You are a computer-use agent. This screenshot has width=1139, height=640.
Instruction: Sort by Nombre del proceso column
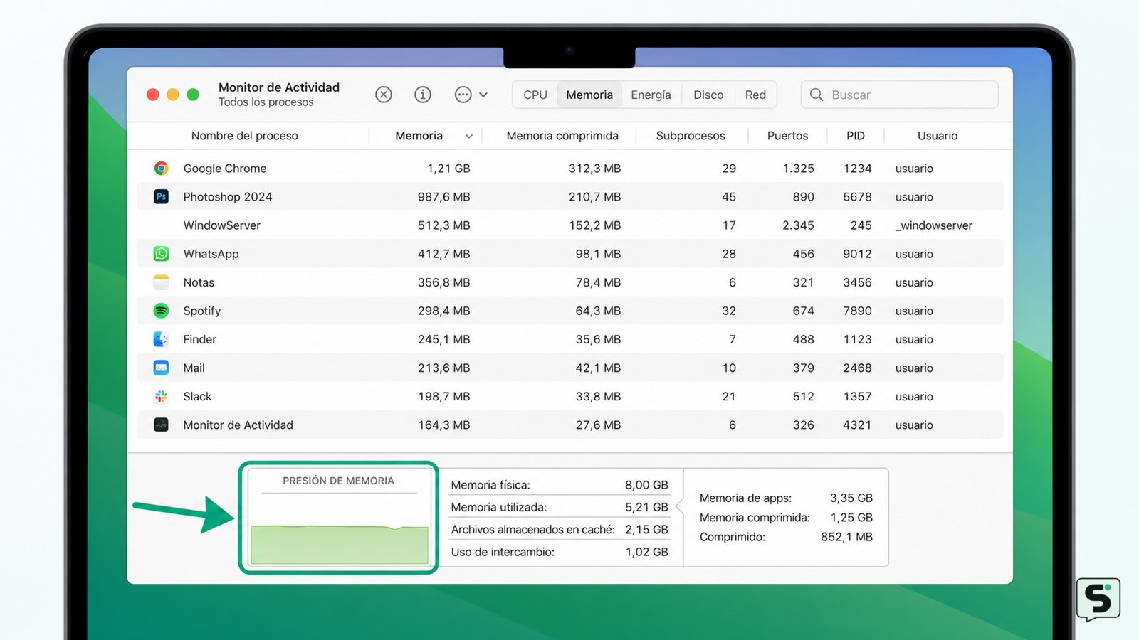245,136
